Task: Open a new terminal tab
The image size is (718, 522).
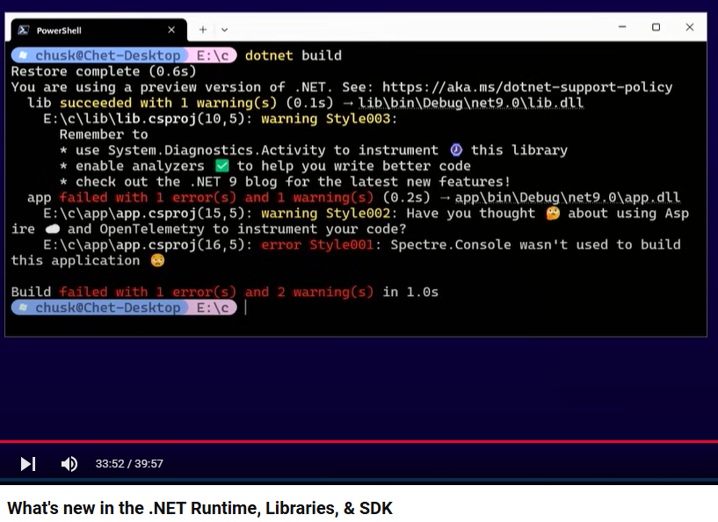Action: [203, 29]
